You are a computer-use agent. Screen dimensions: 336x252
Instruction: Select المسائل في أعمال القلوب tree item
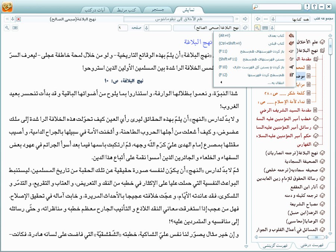[287, 230]
